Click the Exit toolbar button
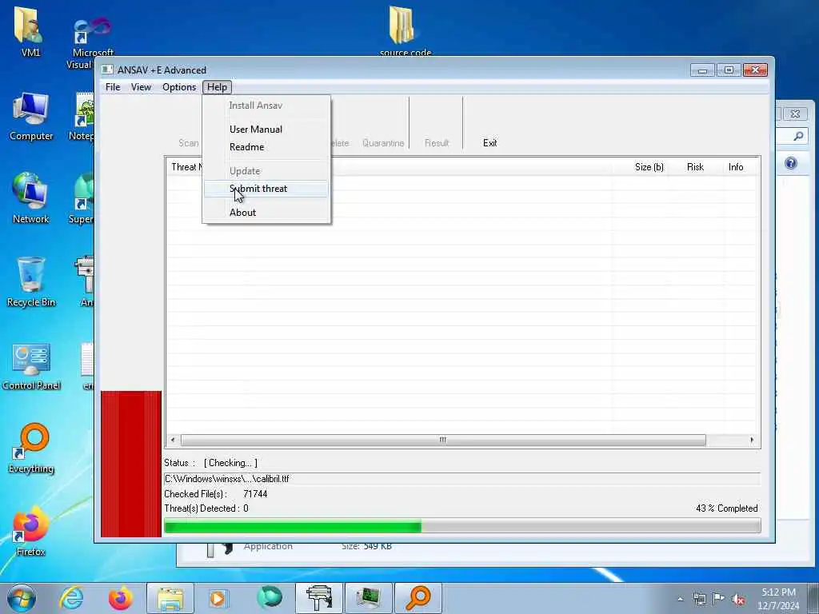The width and height of the screenshot is (819, 614). click(x=489, y=143)
